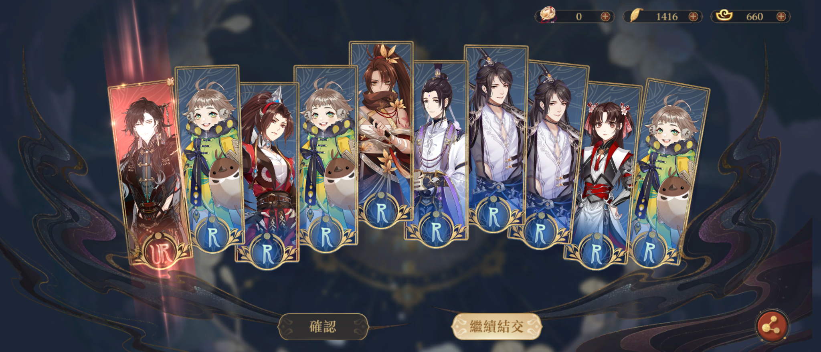
Task: Continue summoning with 繼續結交 button
Action: (x=497, y=326)
